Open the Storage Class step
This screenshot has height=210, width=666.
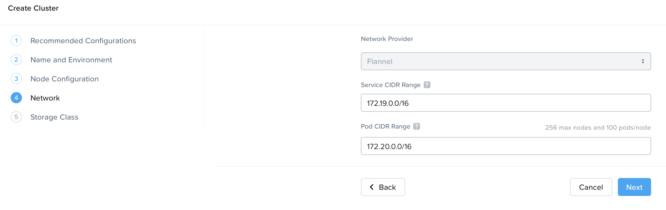(54, 117)
